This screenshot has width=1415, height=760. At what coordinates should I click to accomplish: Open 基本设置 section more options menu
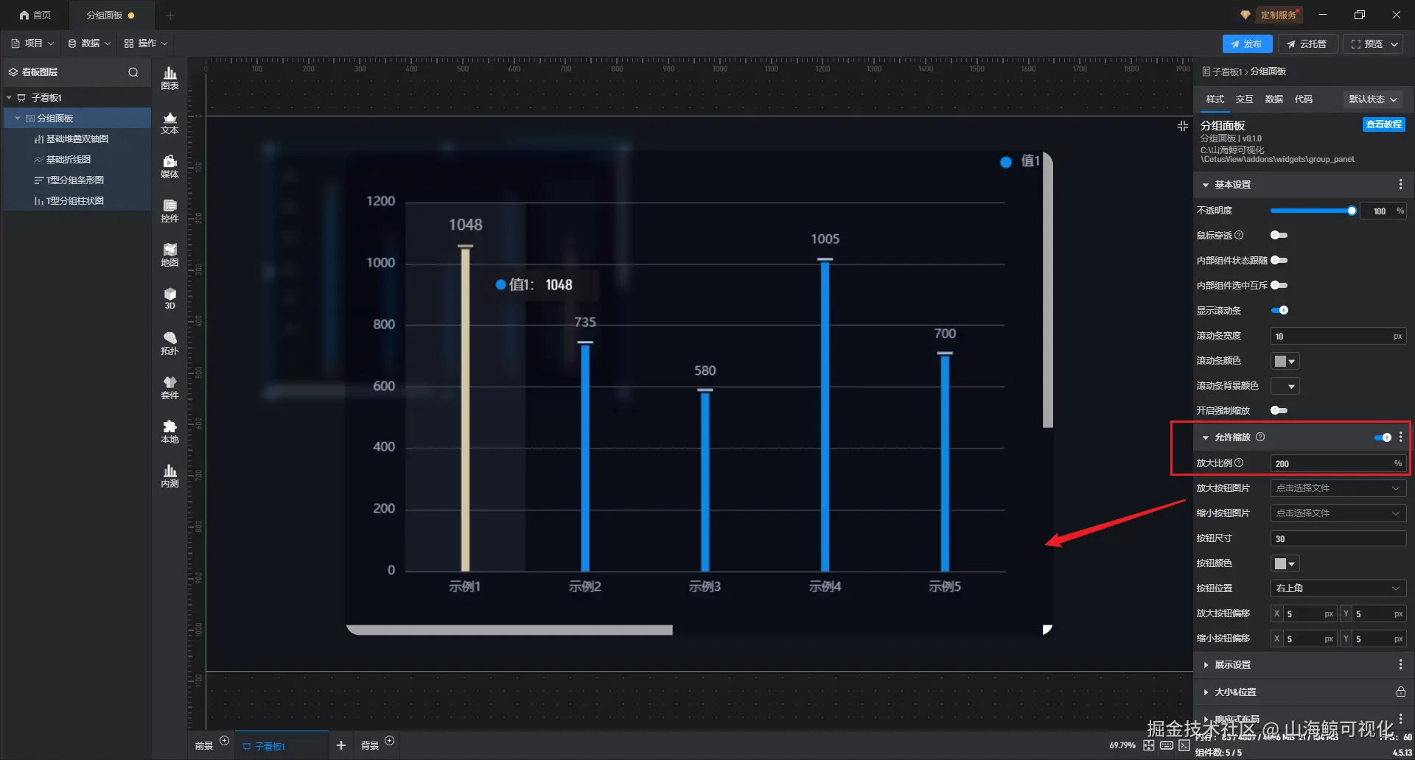(1400, 184)
